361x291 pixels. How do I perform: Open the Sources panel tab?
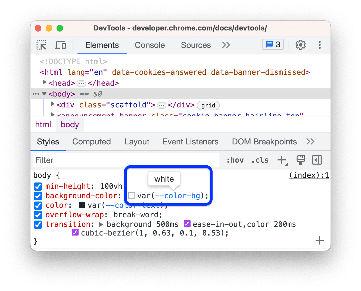pyautogui.click(x=196, y=45)
